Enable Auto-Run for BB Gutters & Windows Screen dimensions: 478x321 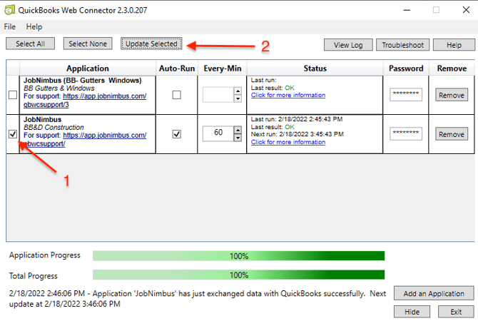[x=176, y=95]
